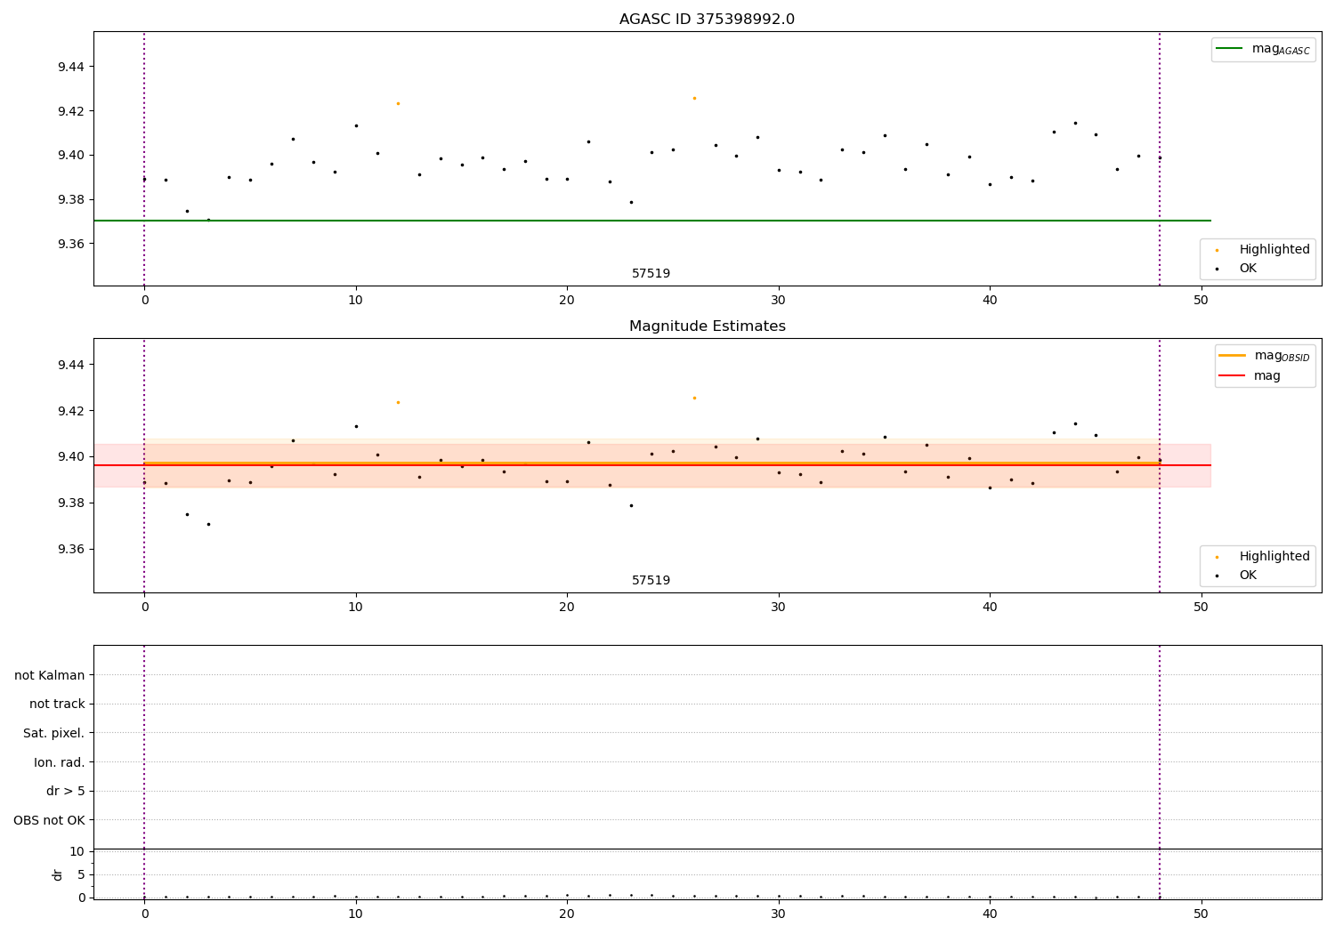The height and width of the screenshot is (934, 1335).
Task: Click the orange highlighted point at x=12 in the top panel
Action: pos(398,103)
